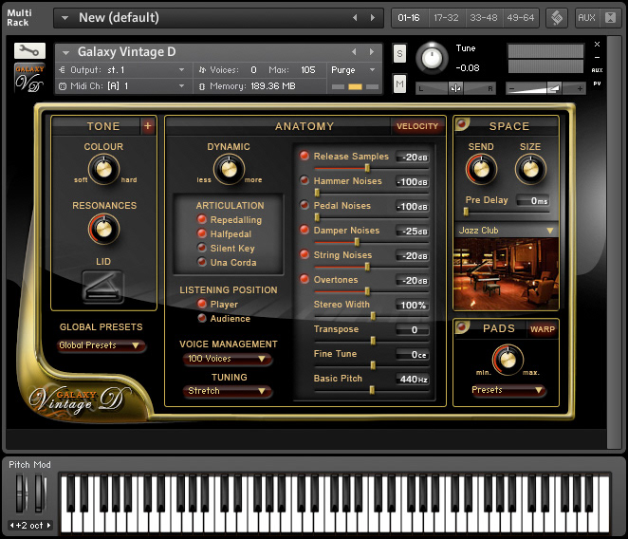The image size is (628, 539).
Task: Toggle Repedalling articulation
Action: (202, 219)
